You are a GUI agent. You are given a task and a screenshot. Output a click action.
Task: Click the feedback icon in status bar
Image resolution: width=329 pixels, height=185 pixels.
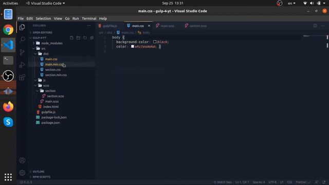tap(317, 182)
